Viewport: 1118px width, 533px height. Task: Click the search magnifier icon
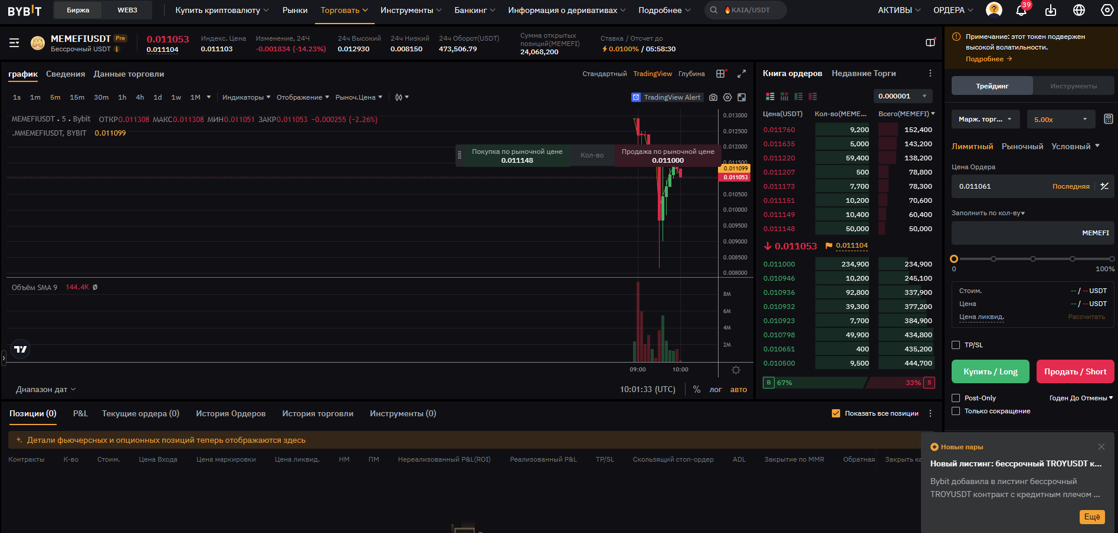point(713,10)
